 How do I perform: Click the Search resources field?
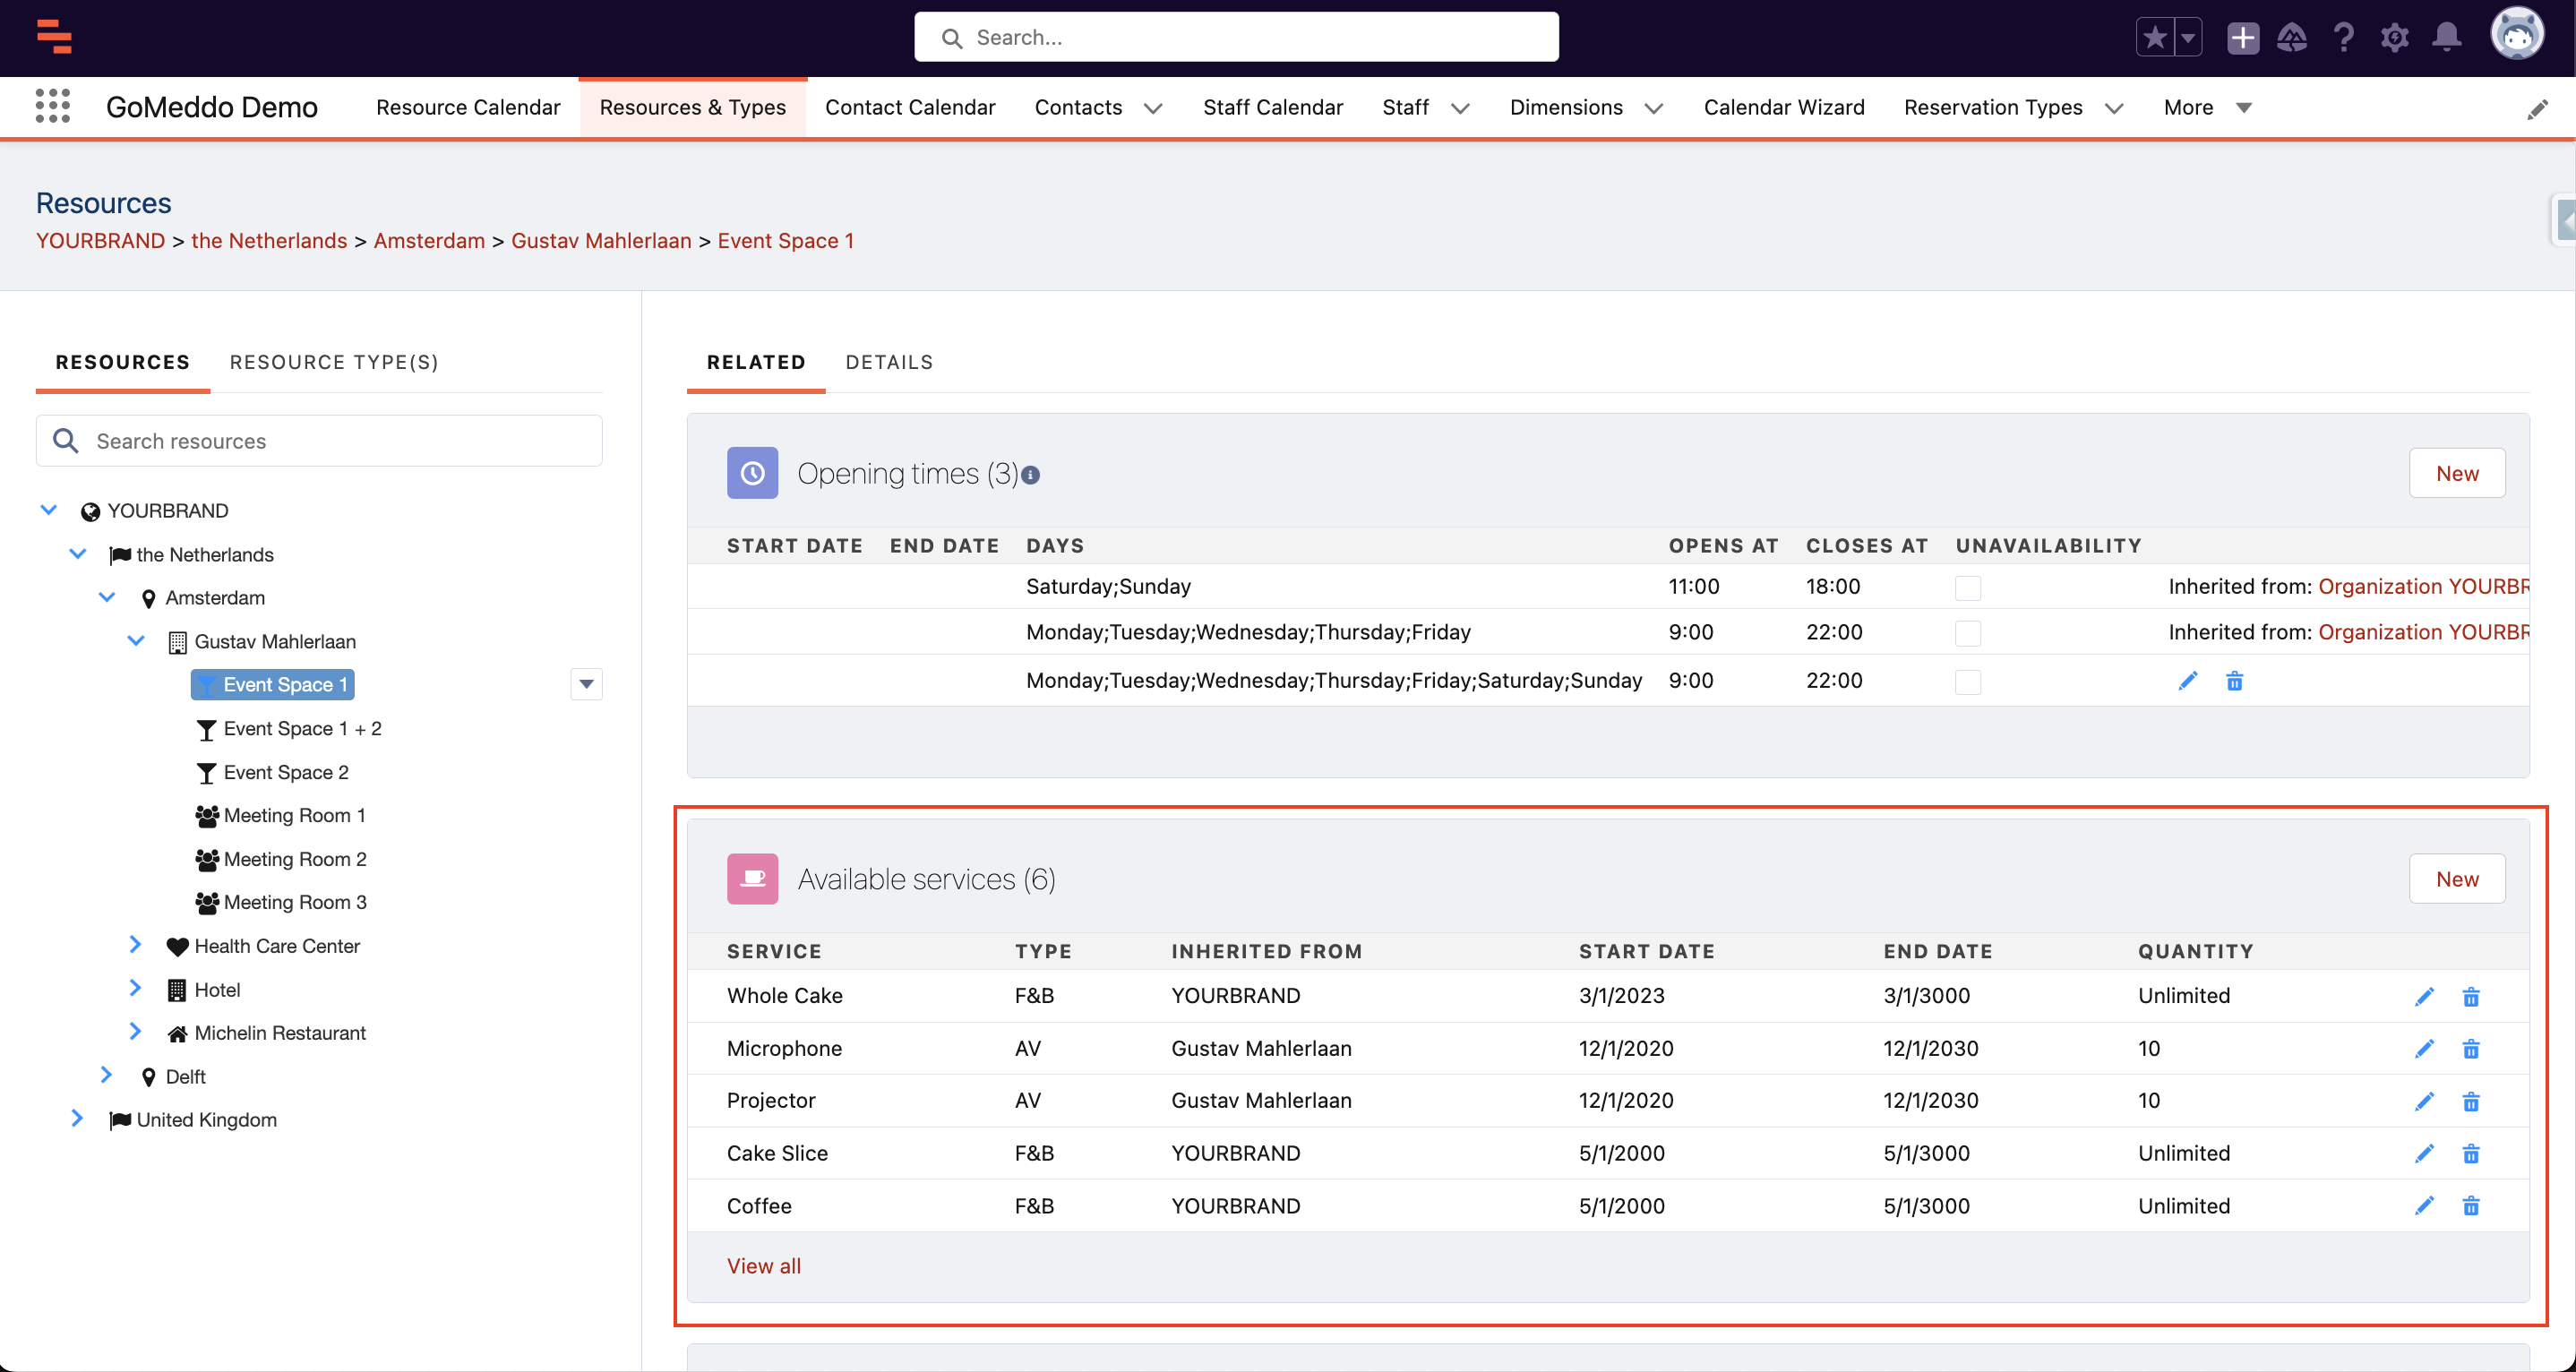(320, 441)
